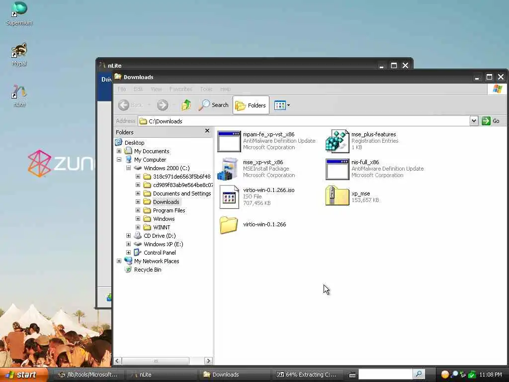Viewport: 509px width, 382px height.
Task: Click the Up folder toolbar icon
Action: [x=186, y=105]
